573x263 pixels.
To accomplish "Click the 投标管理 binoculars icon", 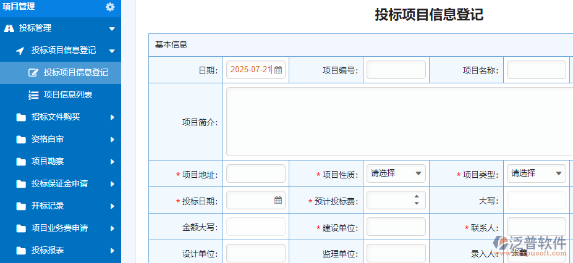I will click(9, 28).
